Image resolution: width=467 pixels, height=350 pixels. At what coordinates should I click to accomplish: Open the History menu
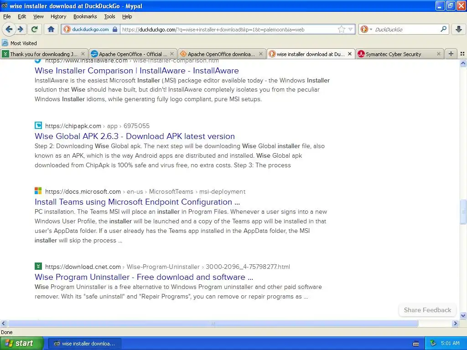pos(58,16)
